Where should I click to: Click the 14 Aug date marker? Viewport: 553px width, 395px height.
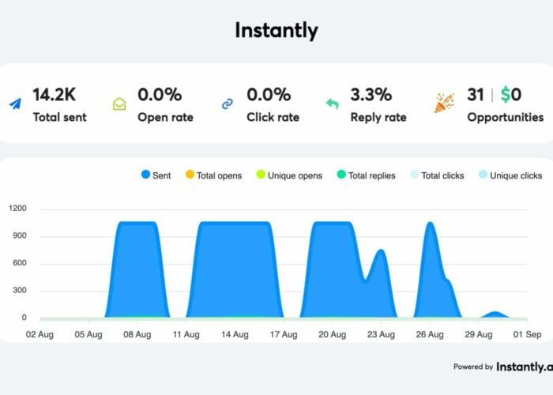click(235, 334)
